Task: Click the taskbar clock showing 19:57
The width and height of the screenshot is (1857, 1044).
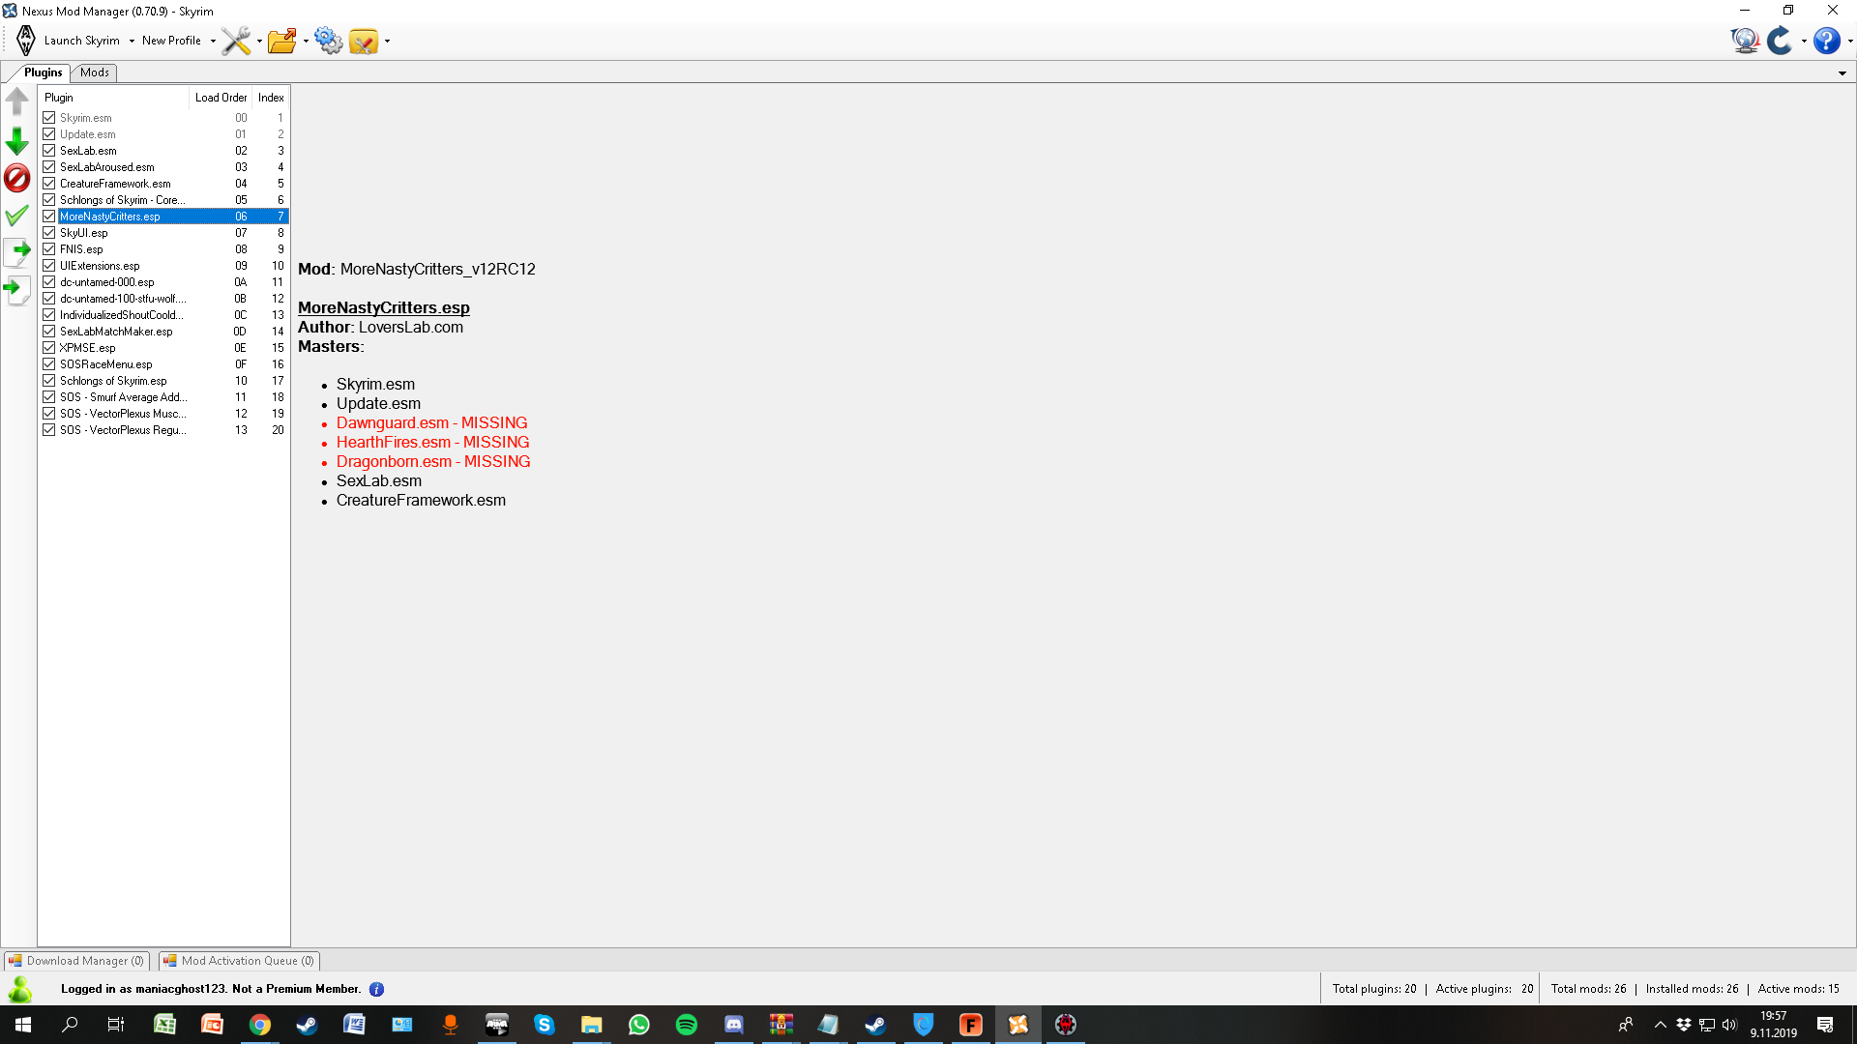Action: (x=1773, y=1025)
